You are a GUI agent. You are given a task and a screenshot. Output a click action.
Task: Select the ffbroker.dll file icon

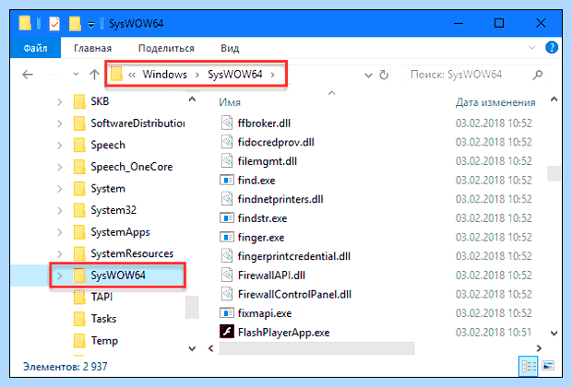[227, 123]
